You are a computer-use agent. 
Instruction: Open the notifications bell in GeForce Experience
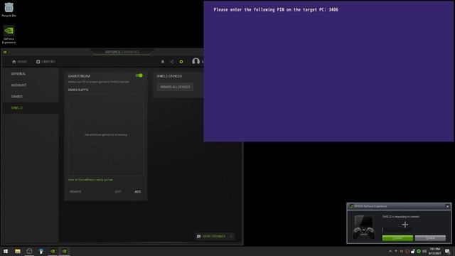click(x=163, y=62)
